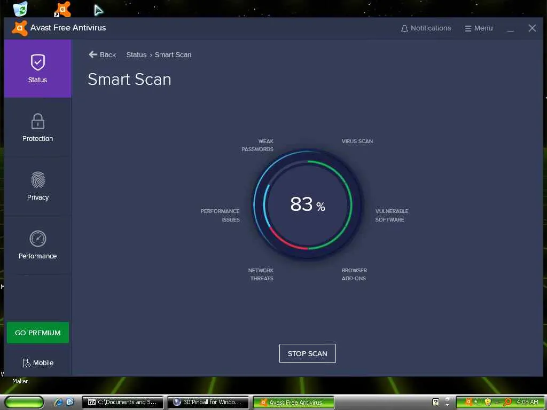Click the green Start button

[25, 403]
